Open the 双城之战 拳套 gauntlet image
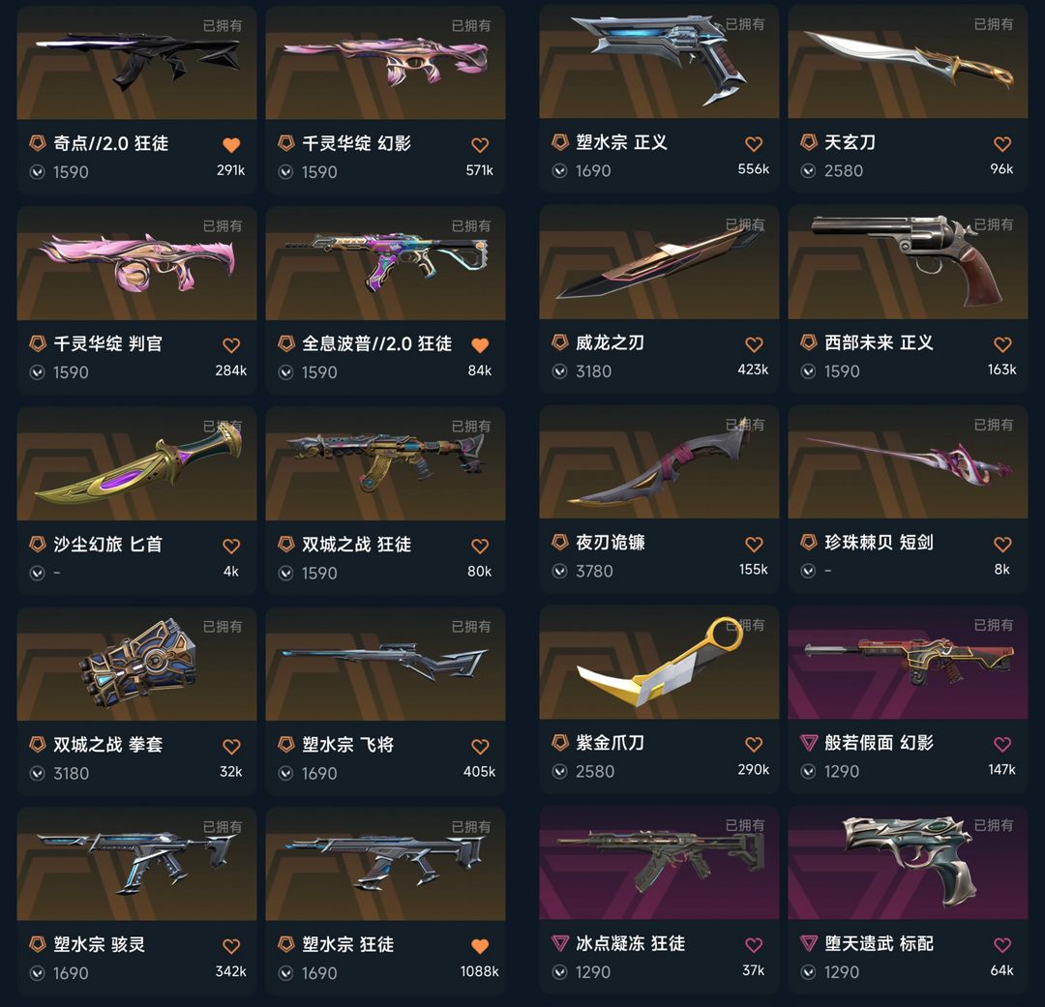Image resolution: width=1045 pixels, height=1007 pixels. pos(136,664)
